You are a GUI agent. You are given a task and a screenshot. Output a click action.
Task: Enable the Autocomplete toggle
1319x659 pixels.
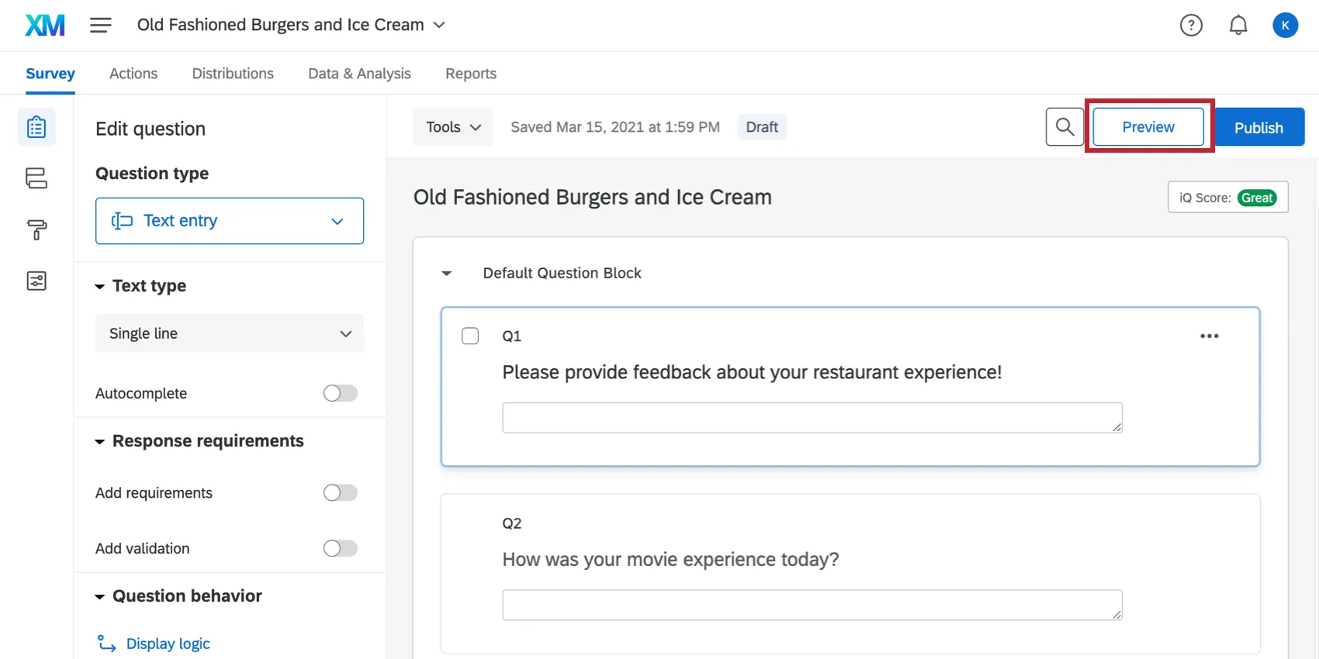tap(341, 393)
